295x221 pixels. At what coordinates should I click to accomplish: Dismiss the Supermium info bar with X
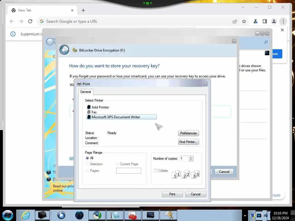pos(282,30)
